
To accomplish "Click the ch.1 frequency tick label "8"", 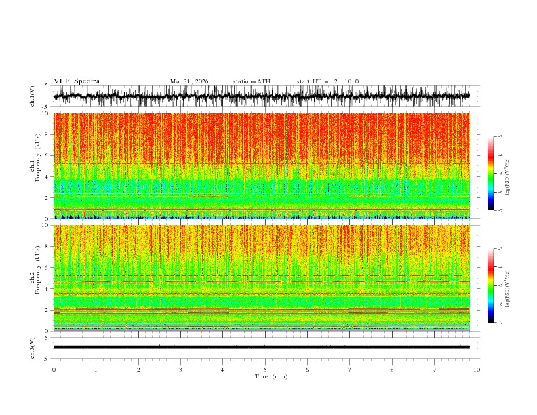I will pos(47,134).
